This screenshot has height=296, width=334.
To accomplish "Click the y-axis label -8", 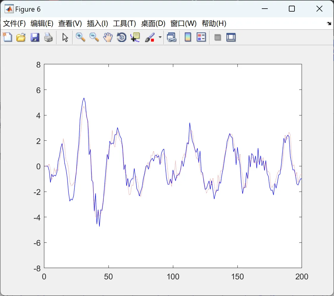I will (x=37, y=269).
